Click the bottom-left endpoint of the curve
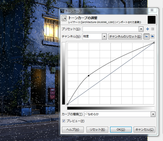163x141 pixels. coord(67,104)
